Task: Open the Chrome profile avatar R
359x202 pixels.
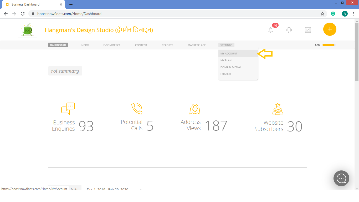Action: [x=345, y=14]
